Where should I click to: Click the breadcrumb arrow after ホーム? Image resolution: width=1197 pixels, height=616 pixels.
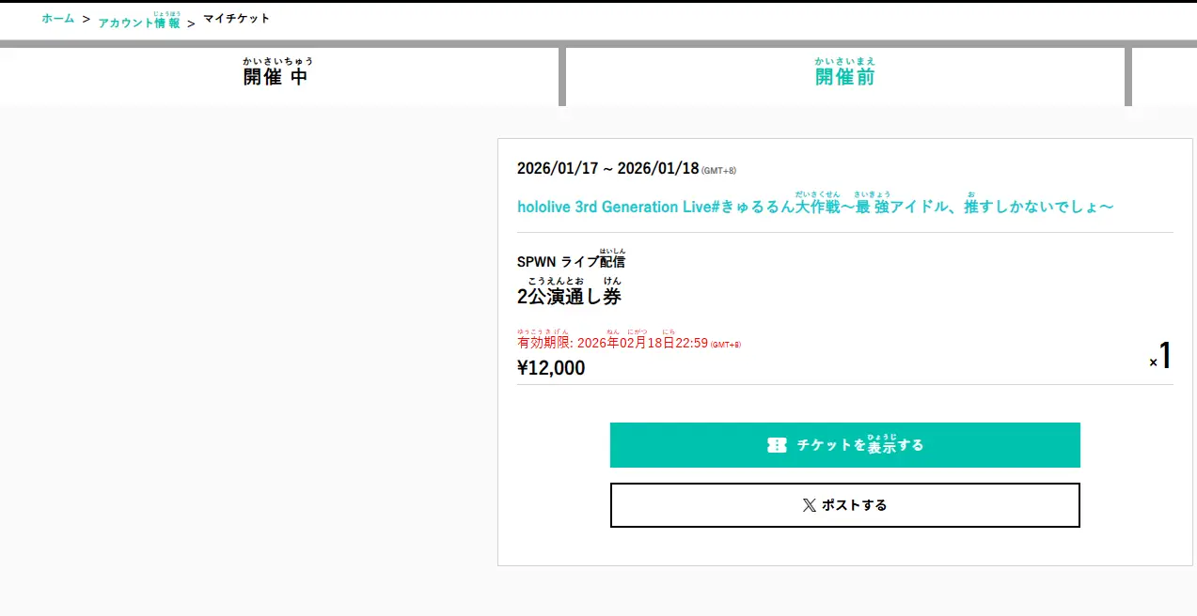point(86,19)
